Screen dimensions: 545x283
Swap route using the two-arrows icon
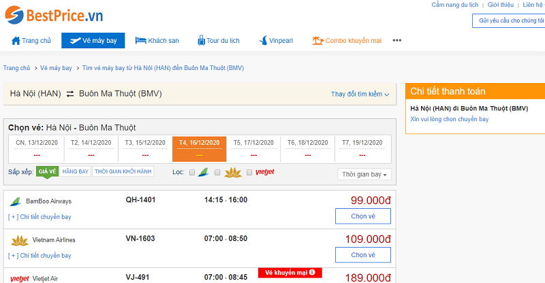click(x=70, y=94)
